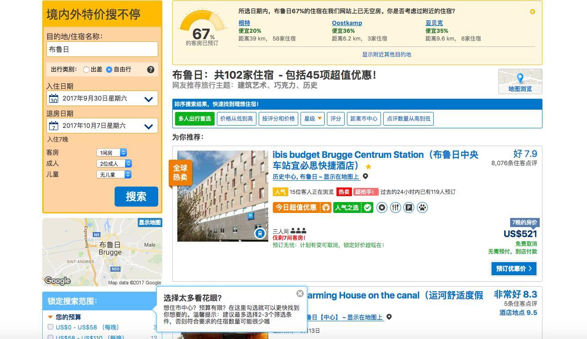This screenshot has width=587, height=339.
Task: Click the Brugge map thumbnail
Action: pyautogui.click(x=102, y=252)
